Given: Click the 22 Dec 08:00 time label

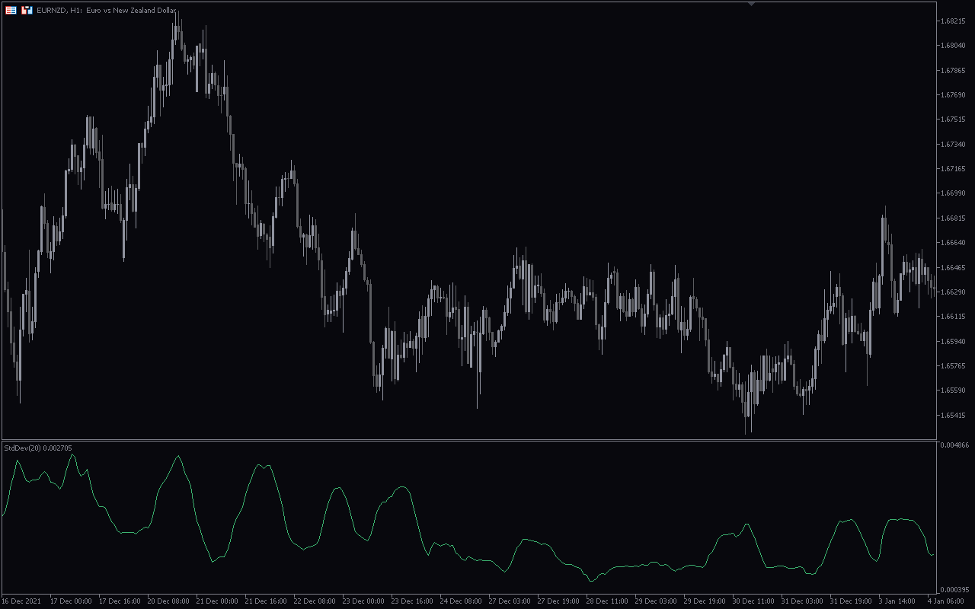Looking at the screenshot, I should coord(315,601).
